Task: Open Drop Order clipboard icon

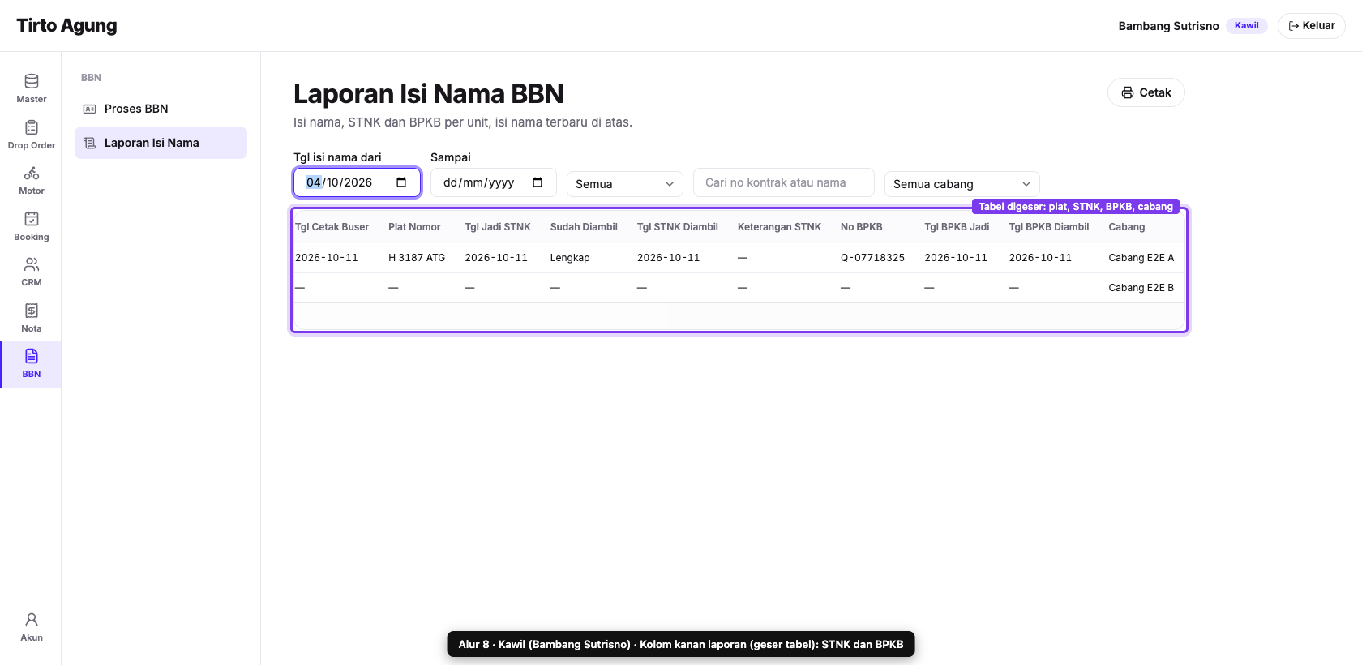Action: pos(32,127)
